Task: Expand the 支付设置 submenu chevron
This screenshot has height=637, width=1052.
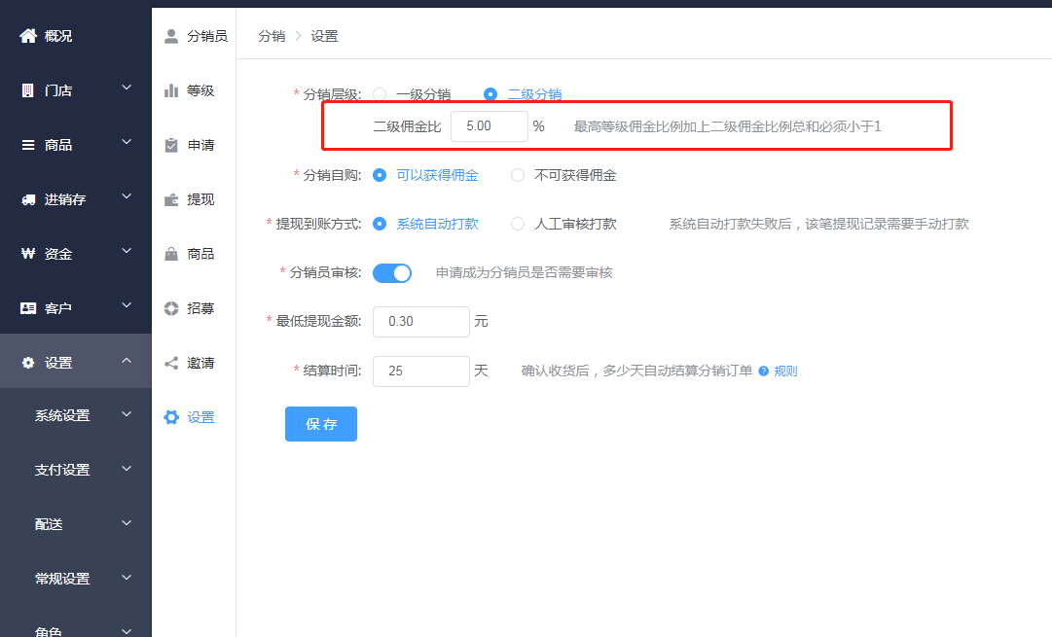Action: [x=127, y=469]
